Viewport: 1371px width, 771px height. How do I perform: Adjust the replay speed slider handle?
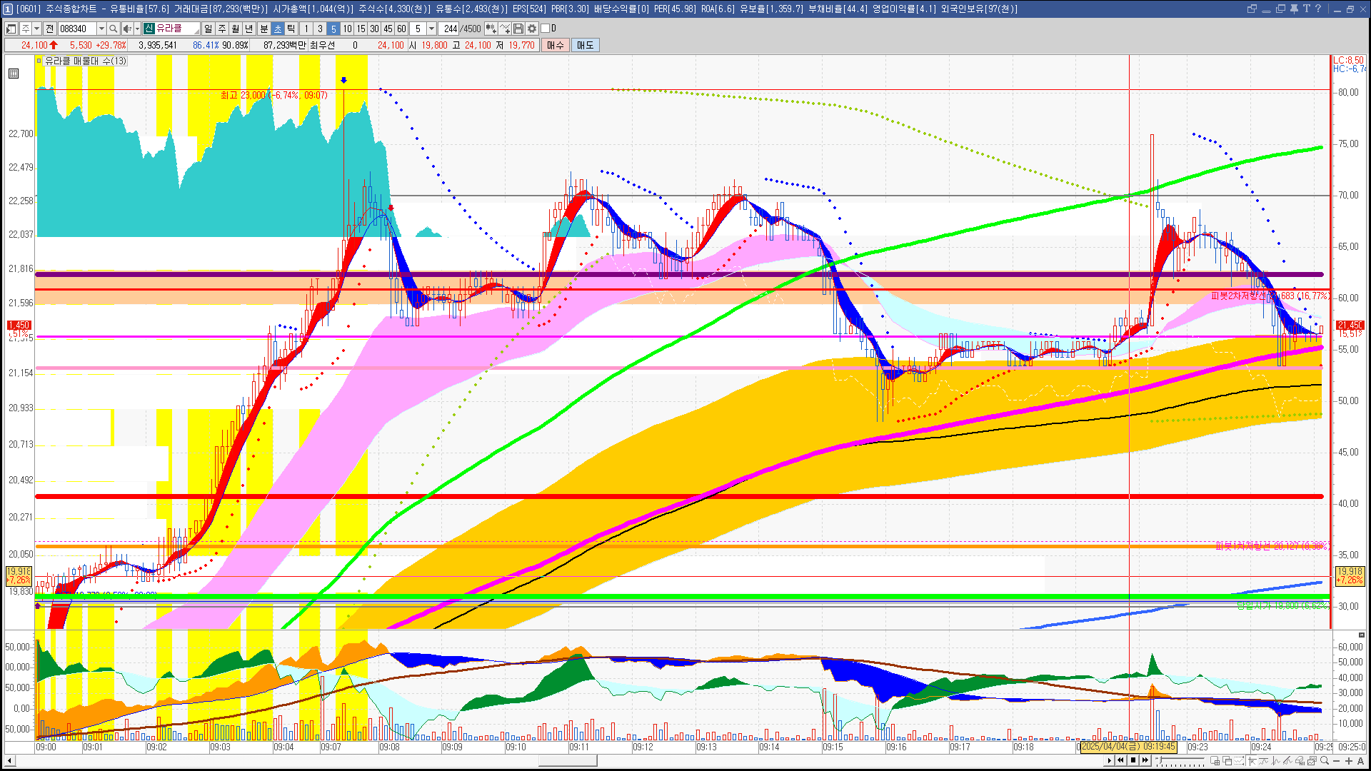(x=1160, y=760)
